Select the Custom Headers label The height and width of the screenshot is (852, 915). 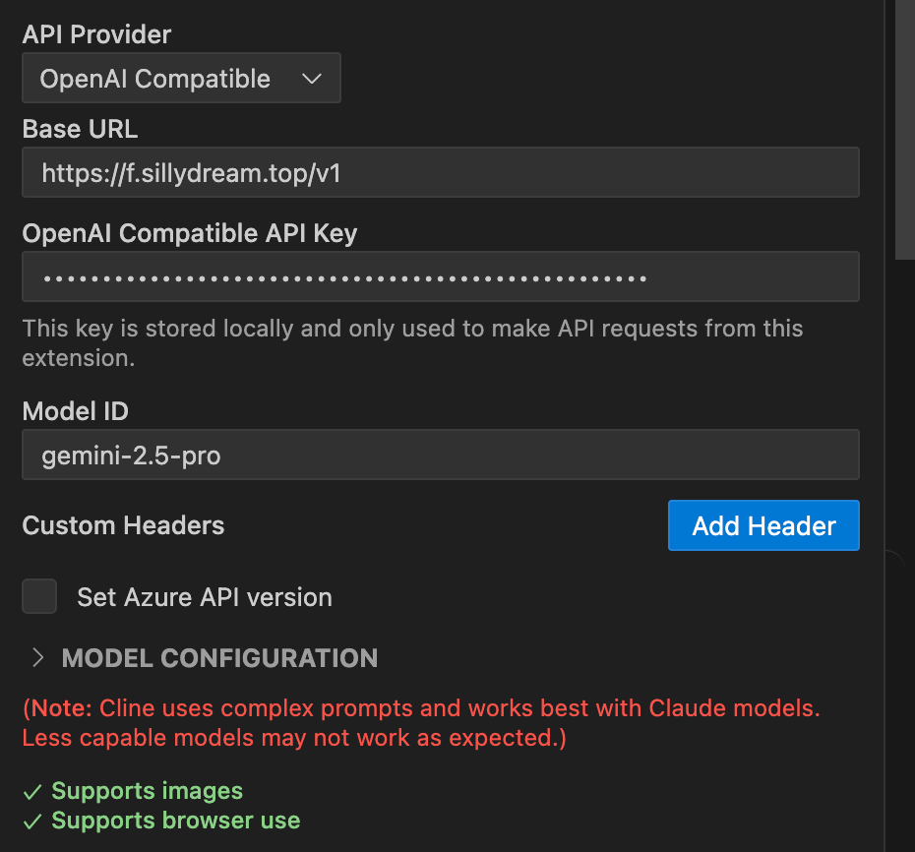[123, 526]
